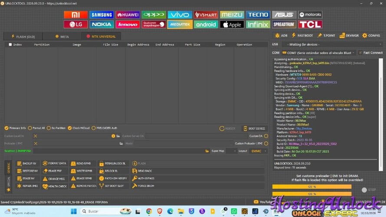Select the TCL brand logo

[310, 24]
